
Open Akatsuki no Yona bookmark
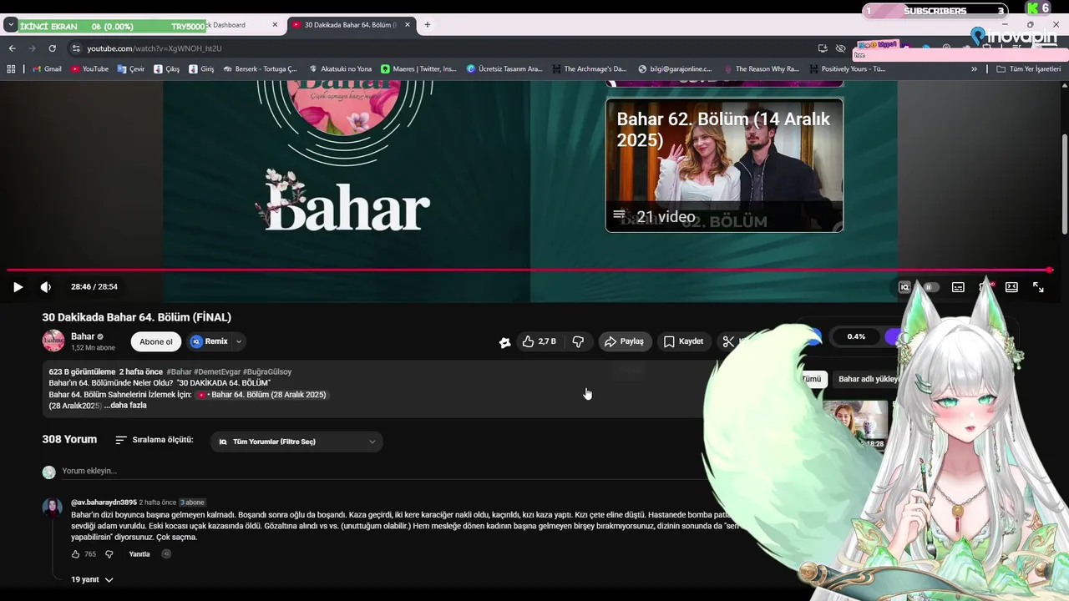tap(341, 69)
